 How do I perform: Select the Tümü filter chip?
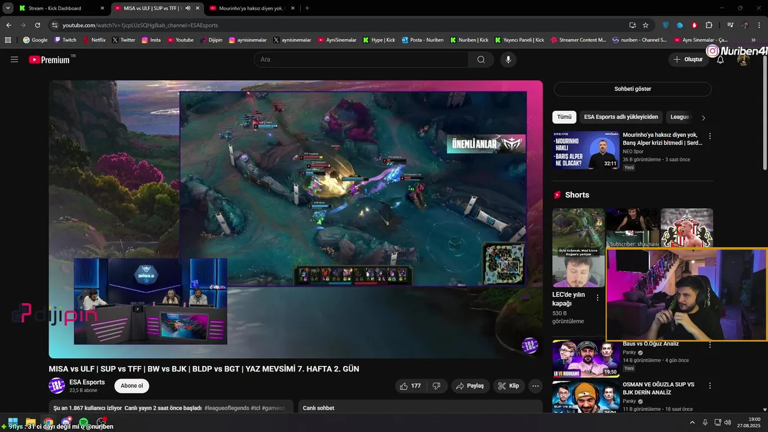pos(564,117)
